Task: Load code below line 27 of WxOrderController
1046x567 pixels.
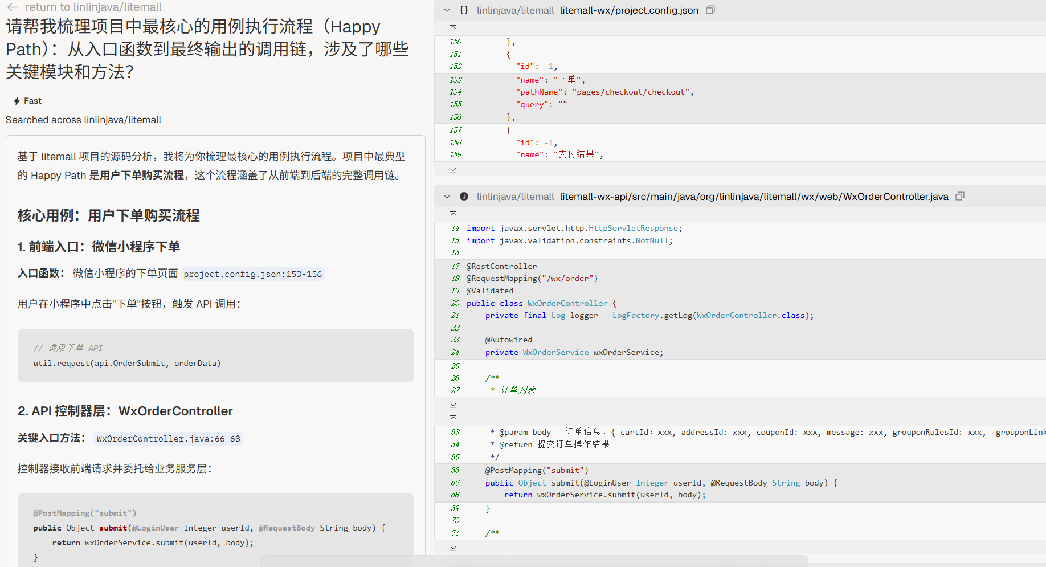Action: [453, 404]
